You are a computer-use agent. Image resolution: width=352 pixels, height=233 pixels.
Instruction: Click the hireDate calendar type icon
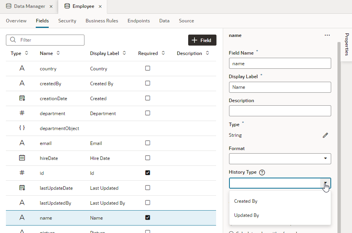click(22, 158)
